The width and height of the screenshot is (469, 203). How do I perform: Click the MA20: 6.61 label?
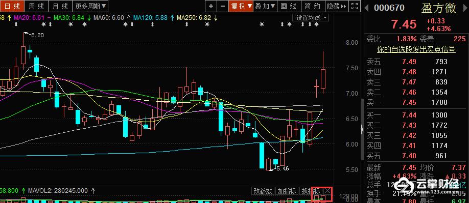[30, 18]
